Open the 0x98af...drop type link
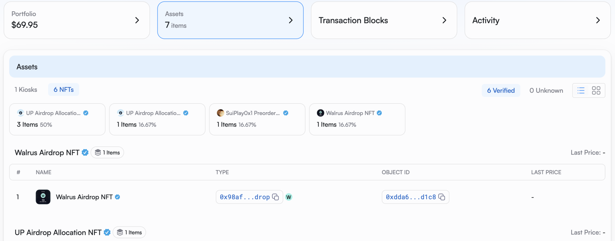The width and height of the screenshot is (615, 241). click(x=245, y=197)
